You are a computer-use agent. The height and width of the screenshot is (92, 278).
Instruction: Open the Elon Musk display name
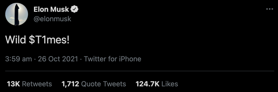(x=51, y=9)
